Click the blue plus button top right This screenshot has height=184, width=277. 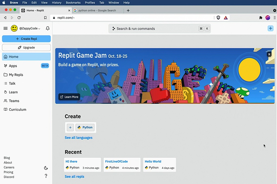tap(270, 28)
